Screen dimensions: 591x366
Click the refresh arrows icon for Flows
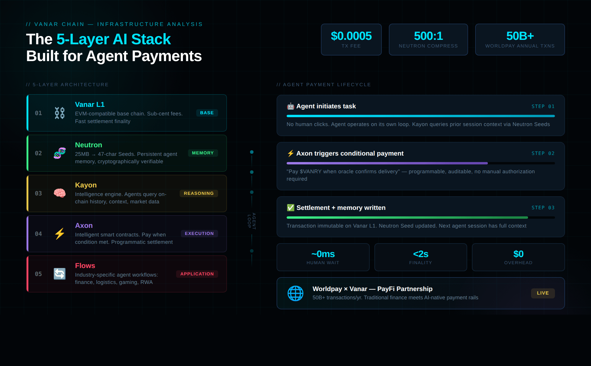pos(60,274)
